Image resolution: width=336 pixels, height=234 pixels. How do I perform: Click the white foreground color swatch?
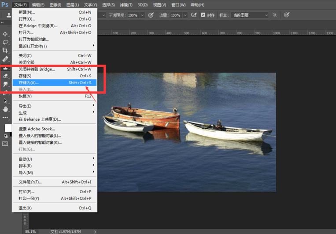pyautogui.click(x=7, y=127)
